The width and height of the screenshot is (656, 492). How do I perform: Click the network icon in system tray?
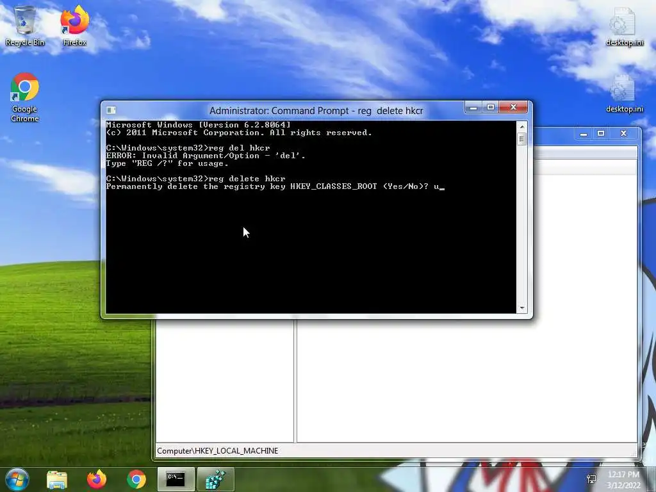click(x=591, y=479)
